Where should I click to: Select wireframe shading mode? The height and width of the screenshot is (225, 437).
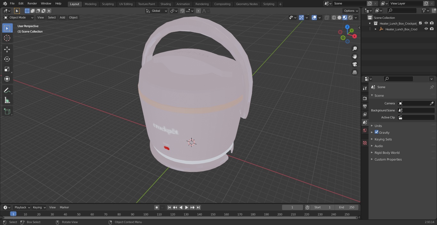[334, 18]
